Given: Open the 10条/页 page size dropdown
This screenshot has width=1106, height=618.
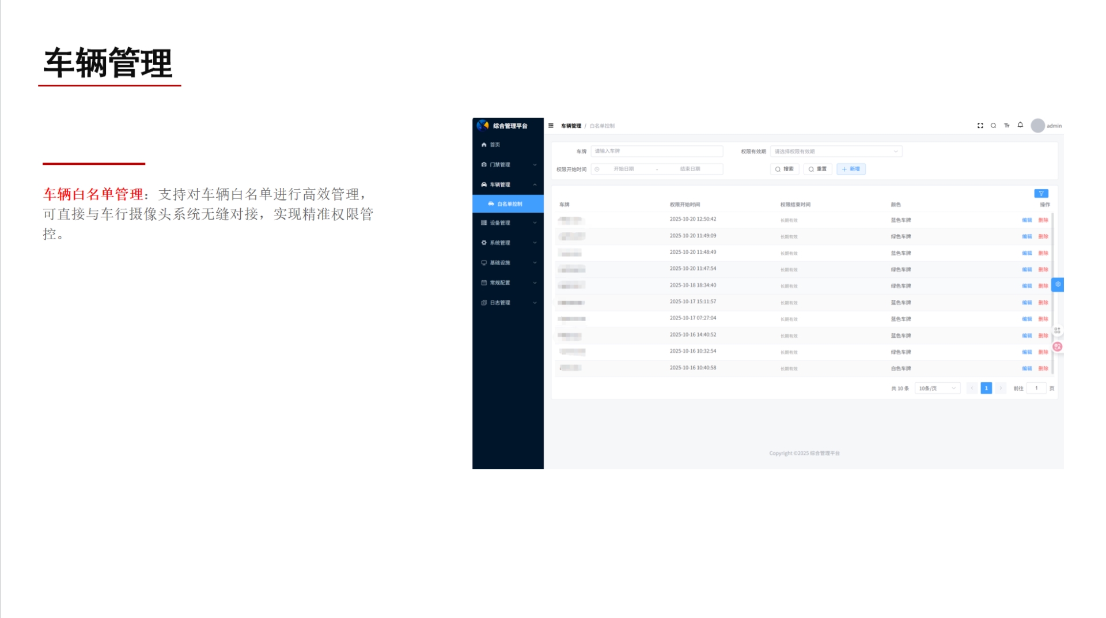Looking at the screenshot, I should (937, 388).
